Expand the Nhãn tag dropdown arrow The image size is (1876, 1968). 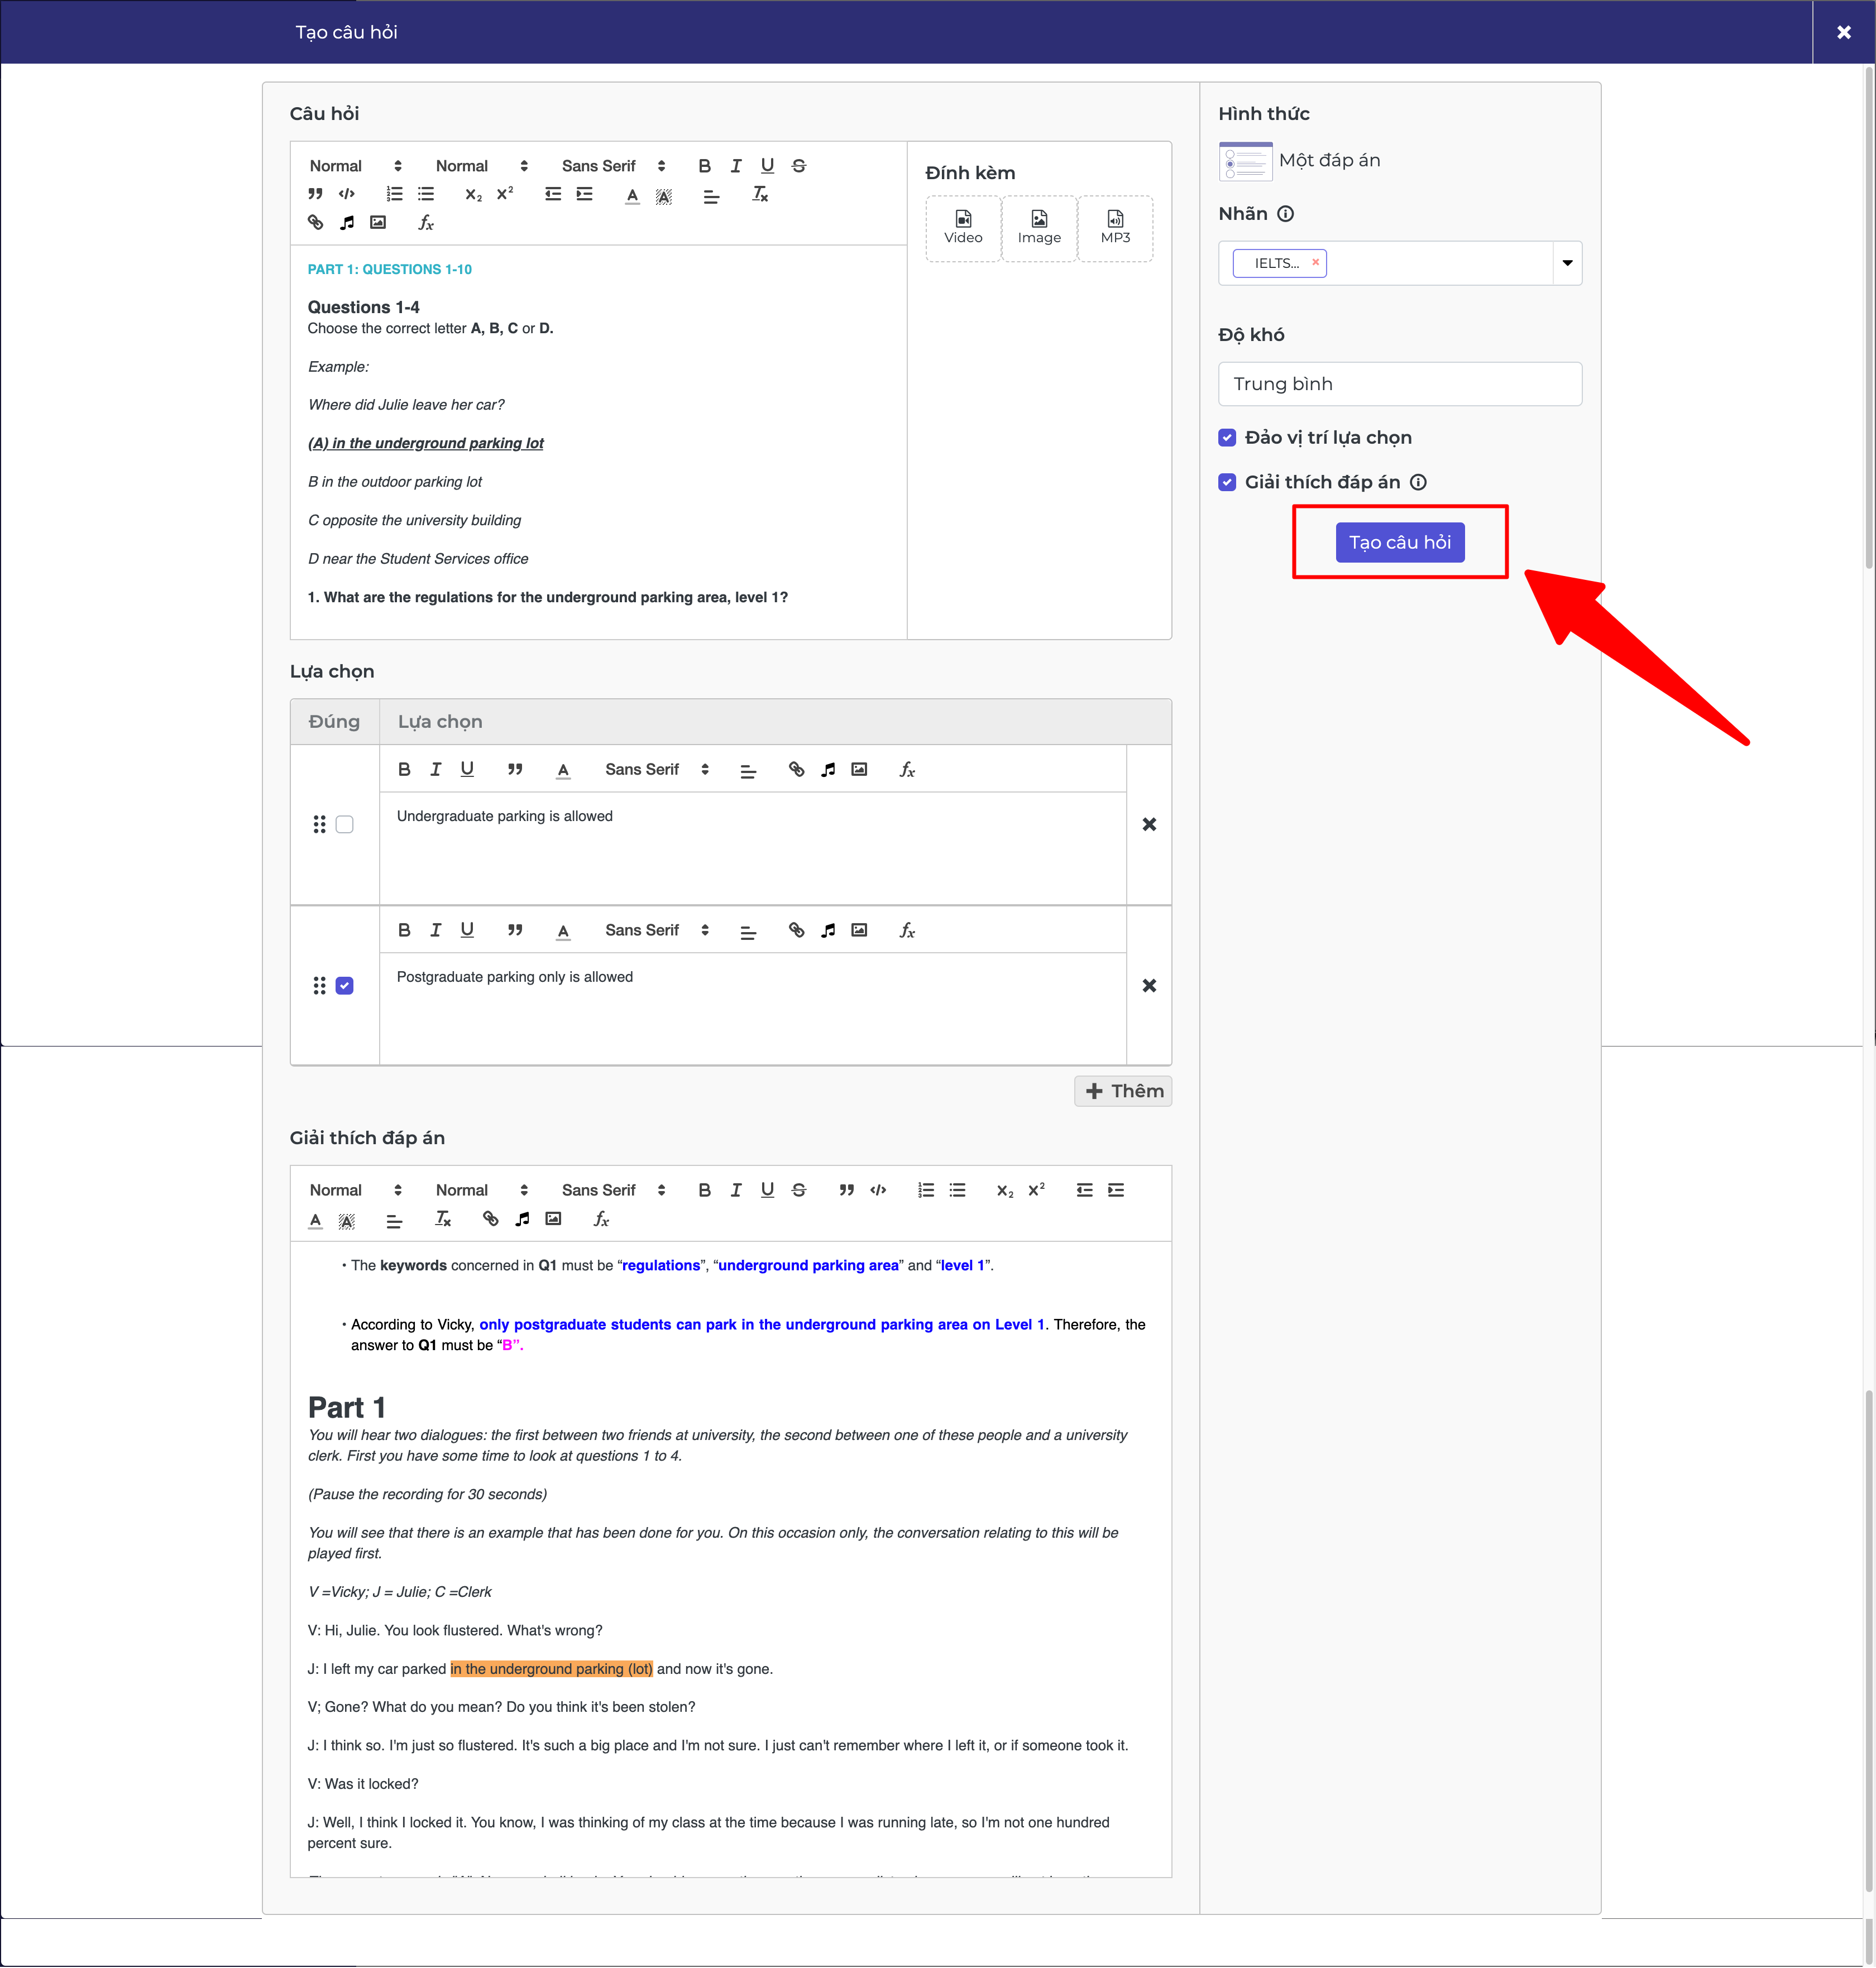click(1567, 264)
